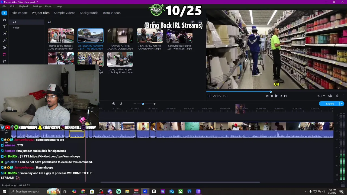
Task: Preview the Job Interviews clip via play icon
Action: (50, 31)
